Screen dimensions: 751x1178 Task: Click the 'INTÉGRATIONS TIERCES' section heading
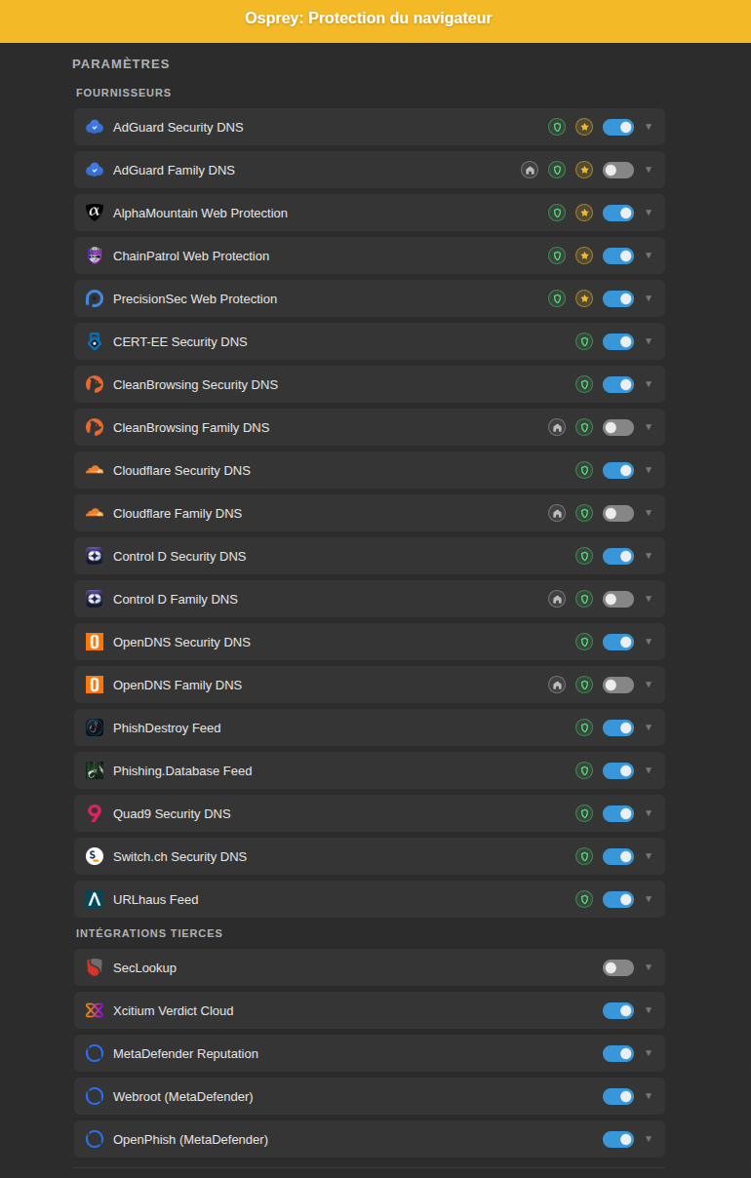coord(149,933)
